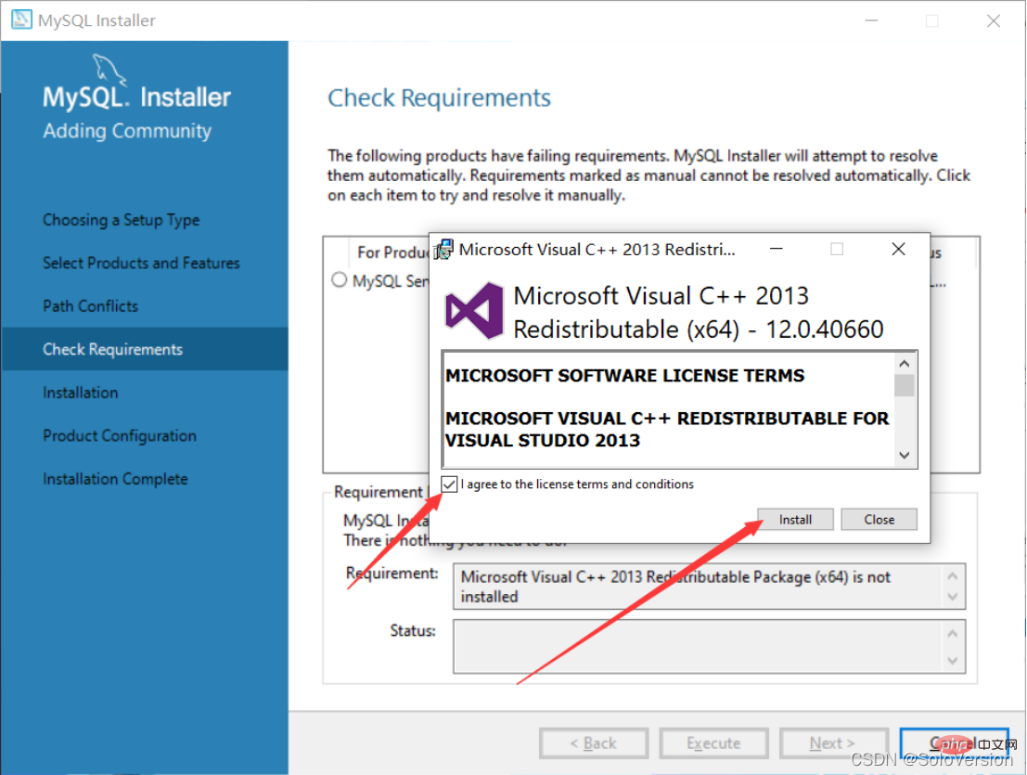Open Choosing a Setup Type step
The width and height of the screenshot is (1027, 775).
122,220
